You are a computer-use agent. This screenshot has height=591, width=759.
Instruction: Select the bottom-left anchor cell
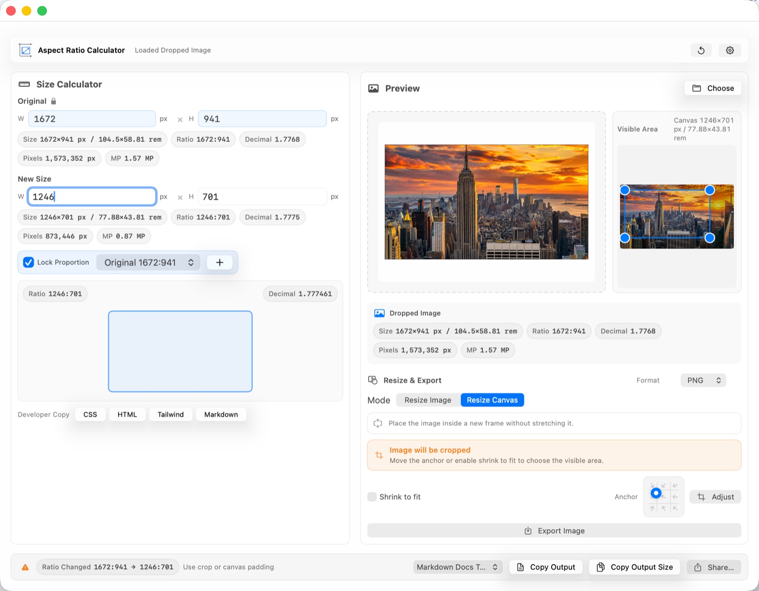click(653, 508)
